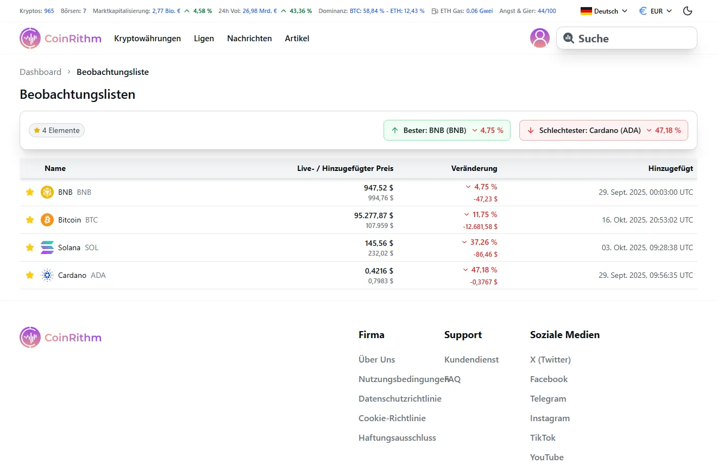Open the EUR currency dropdown
This screenshot has width=717, height=470.
coord(655,10)
